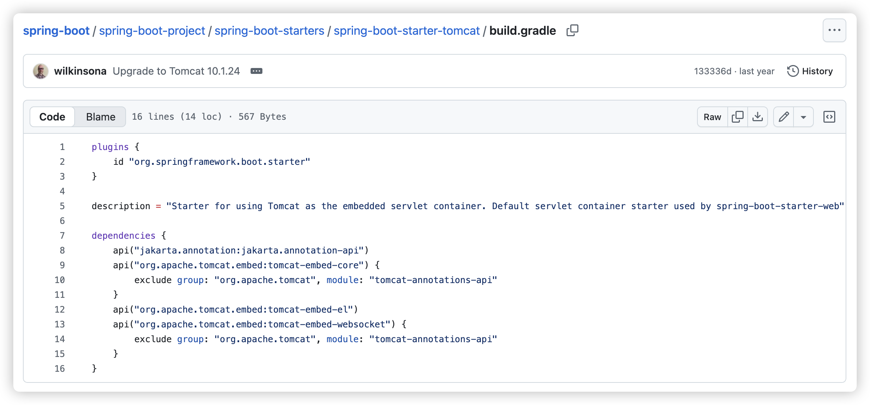Edit this file with pencil icon
This screenshot has width=870, height=405.
(784, 117)
